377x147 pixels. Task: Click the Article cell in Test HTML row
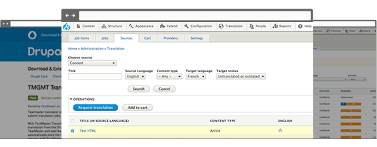click(x=215, y=131)
